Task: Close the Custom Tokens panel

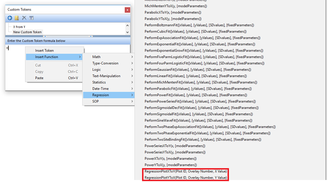Action: (x=127, y=10)
